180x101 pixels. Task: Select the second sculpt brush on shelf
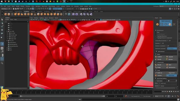[x=9, y=14]
